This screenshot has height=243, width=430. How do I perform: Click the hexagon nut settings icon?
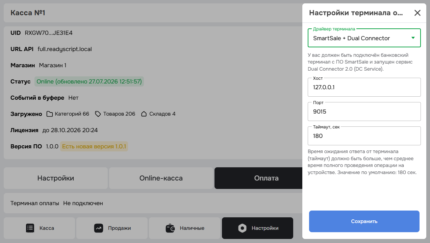coord(242,228)
